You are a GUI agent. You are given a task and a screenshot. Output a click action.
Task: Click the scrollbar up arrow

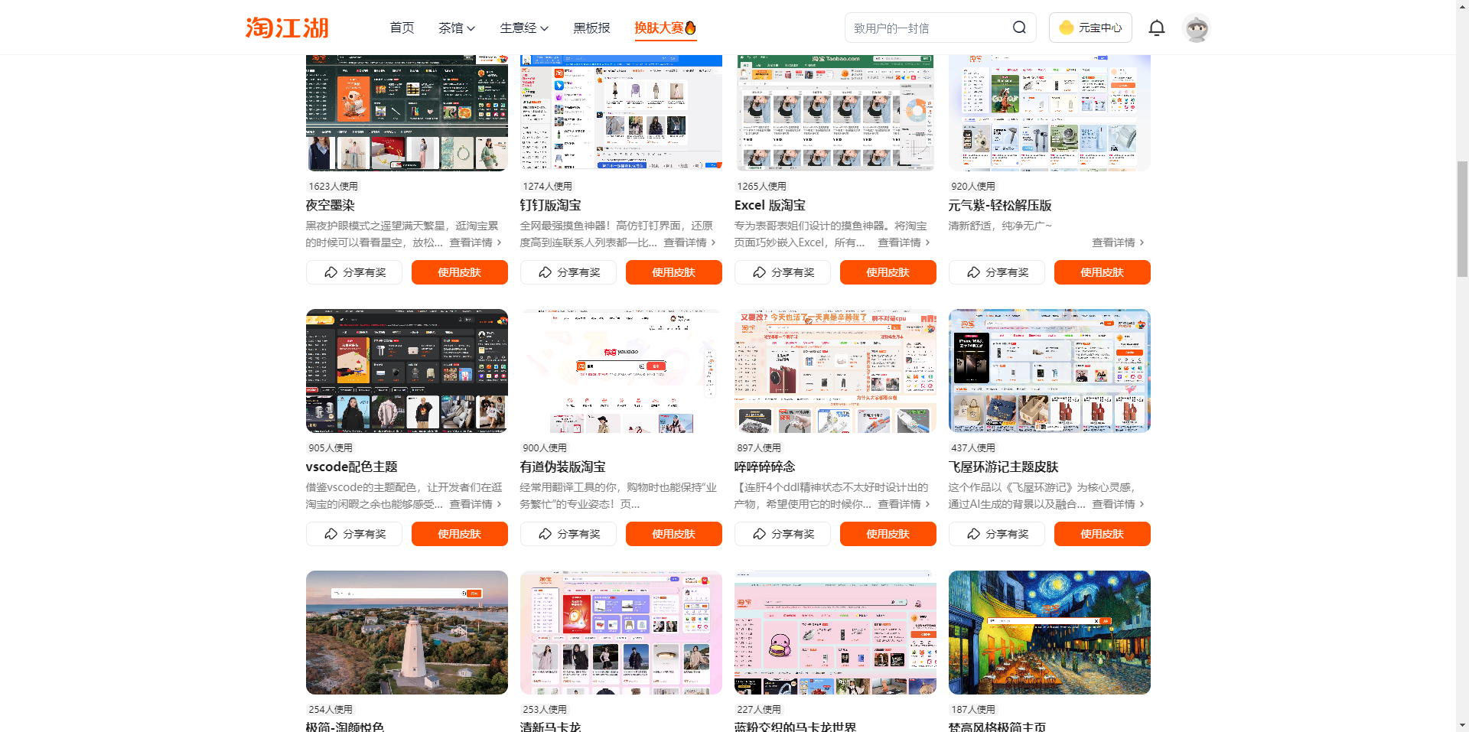(1462, 6)
